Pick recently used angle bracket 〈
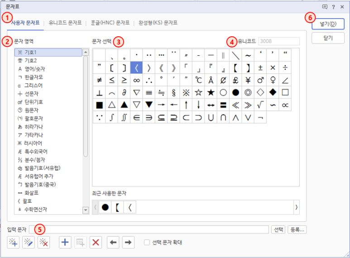This screenshot has width=350, height=258. 129,207
